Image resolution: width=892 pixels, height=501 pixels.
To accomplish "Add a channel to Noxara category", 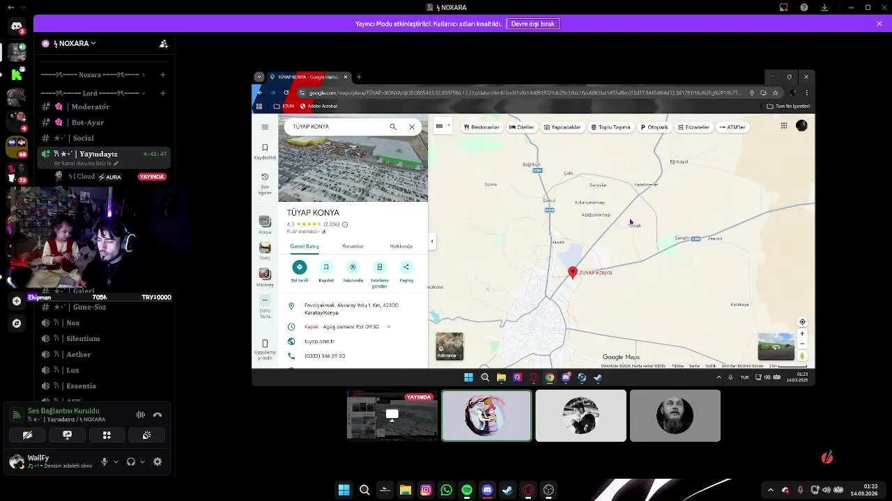I will (x=163, y=74).
